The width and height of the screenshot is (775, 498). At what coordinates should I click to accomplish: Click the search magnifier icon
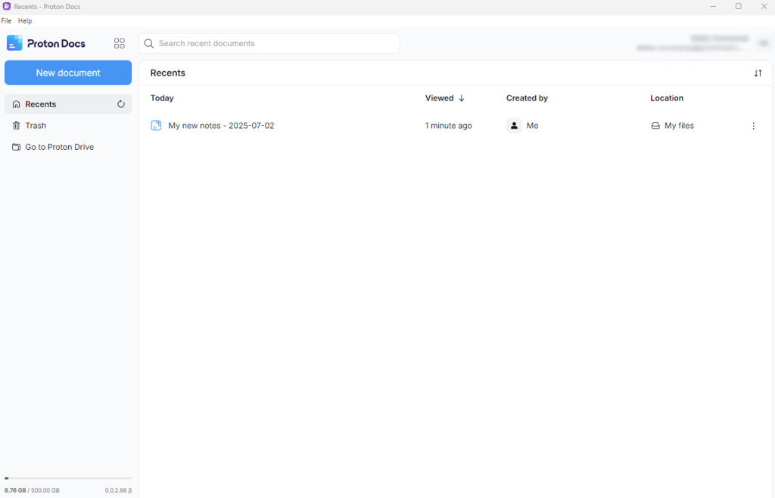pos(149,44)
